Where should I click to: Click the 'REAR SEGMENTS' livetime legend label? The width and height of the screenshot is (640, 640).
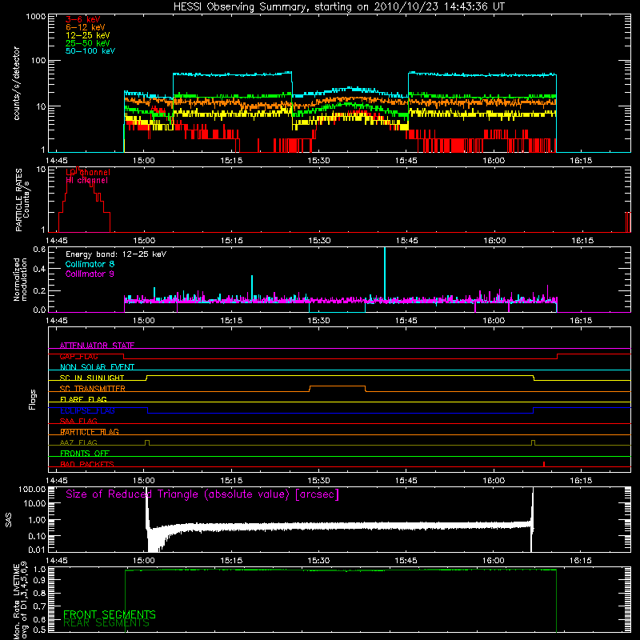tap(106, 623)
